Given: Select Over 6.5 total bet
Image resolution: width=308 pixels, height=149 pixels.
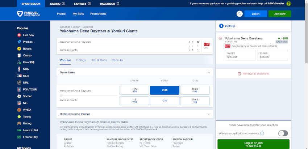Looking at the screenshot, I should click(x=195, y=90).
